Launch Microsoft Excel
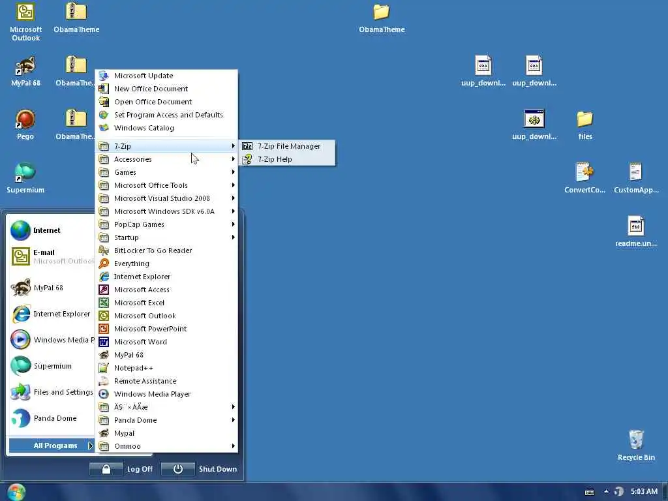668x501 pixels. pyautogui.click(x=166, y=303)
